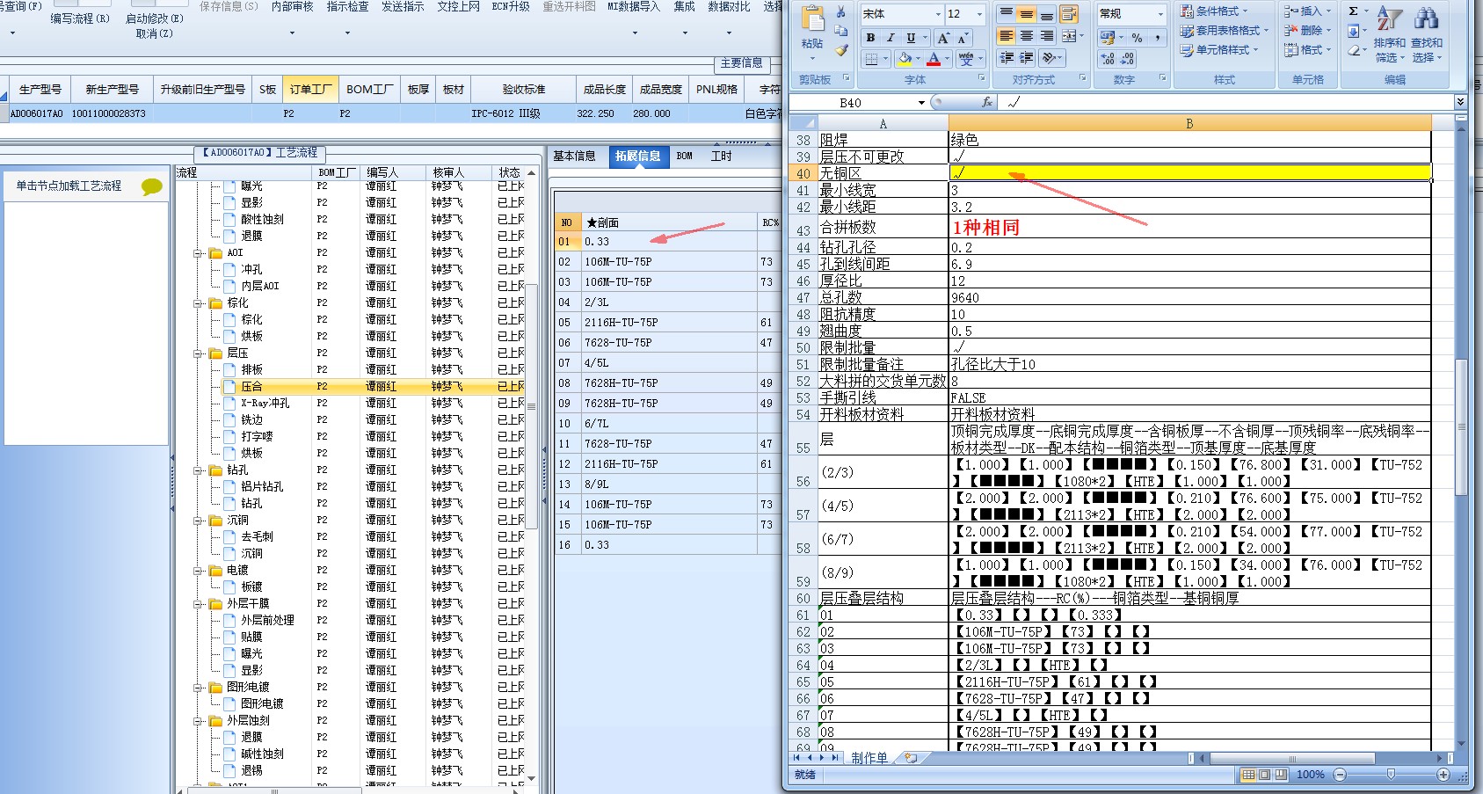
Task: Click the Page Layout view button in status bar
Action: tap(1265, 775)
